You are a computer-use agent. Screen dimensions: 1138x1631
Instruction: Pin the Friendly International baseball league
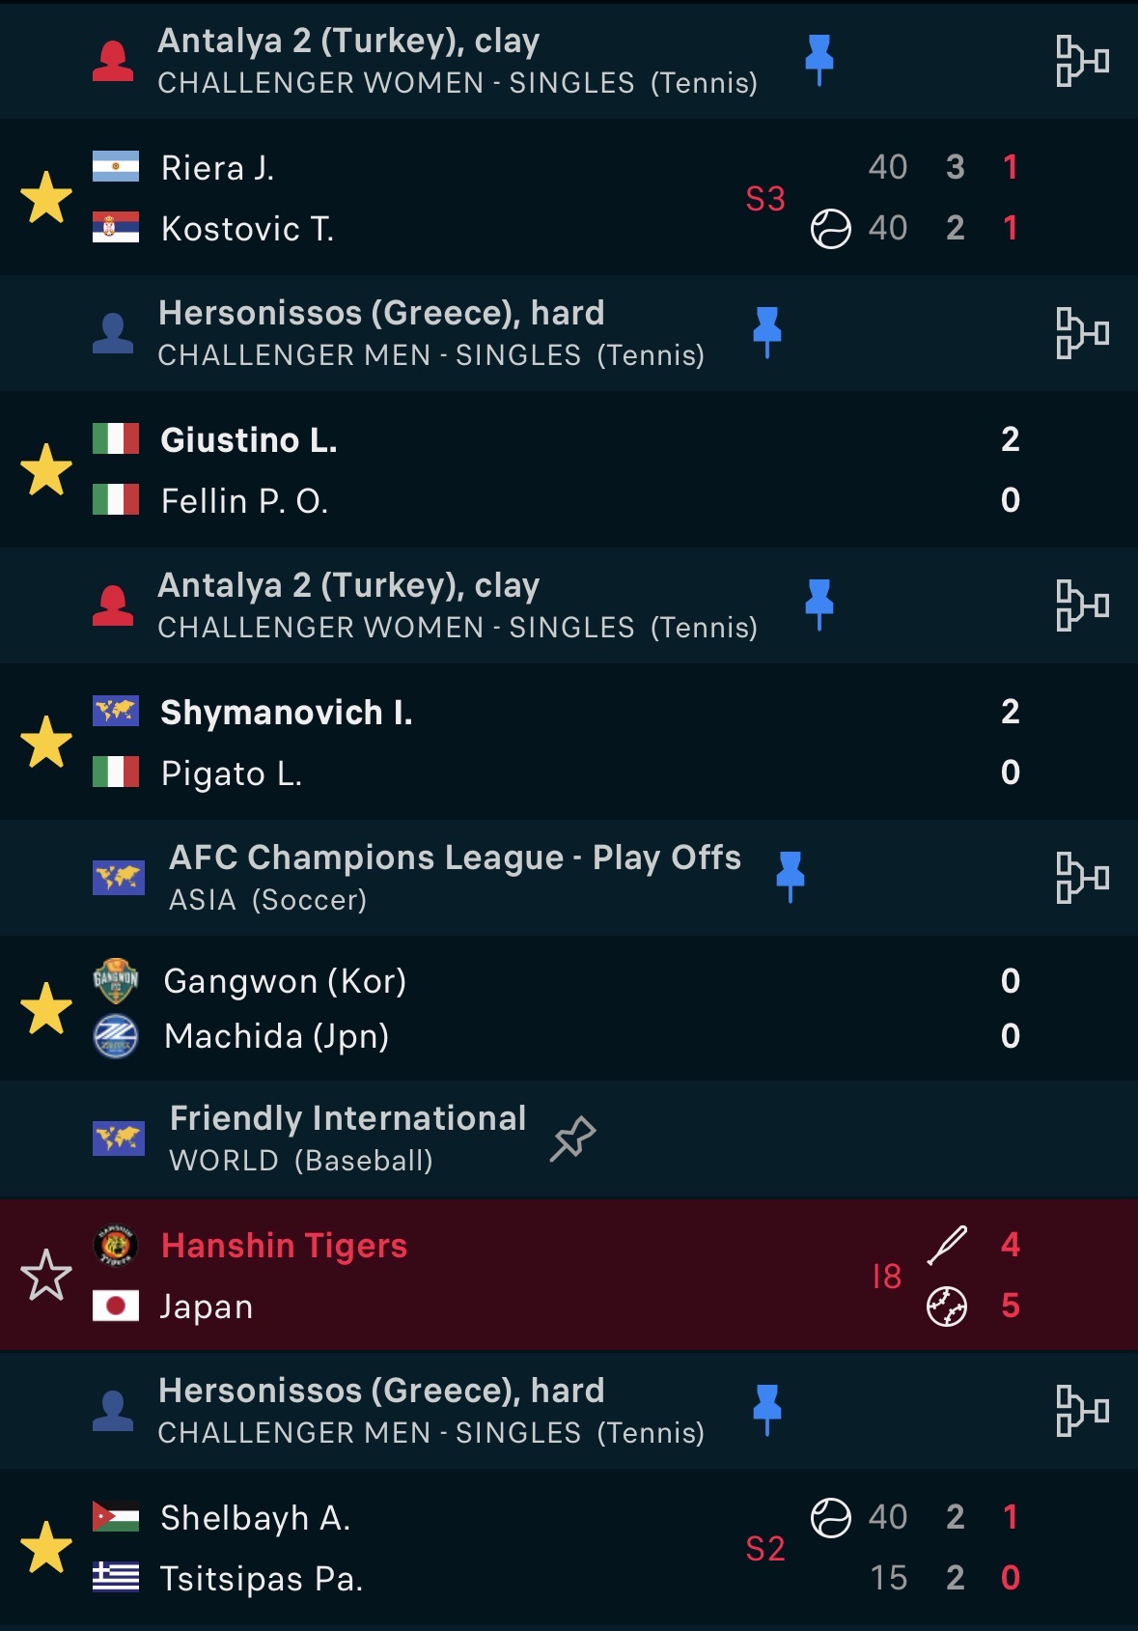click(x=572, y=1139)
